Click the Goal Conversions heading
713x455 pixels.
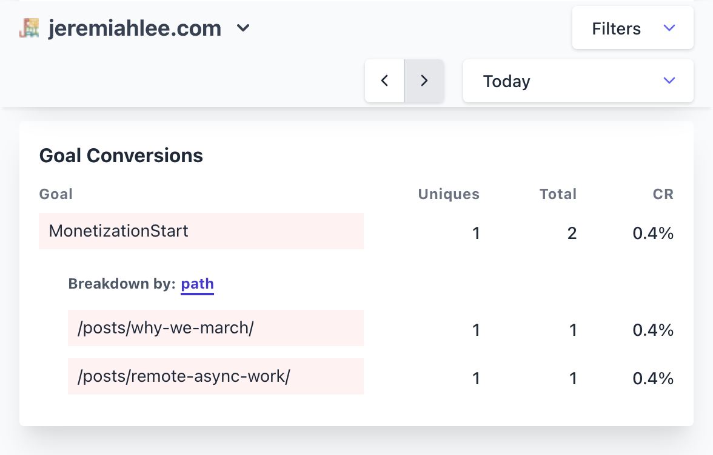point(121,155)
